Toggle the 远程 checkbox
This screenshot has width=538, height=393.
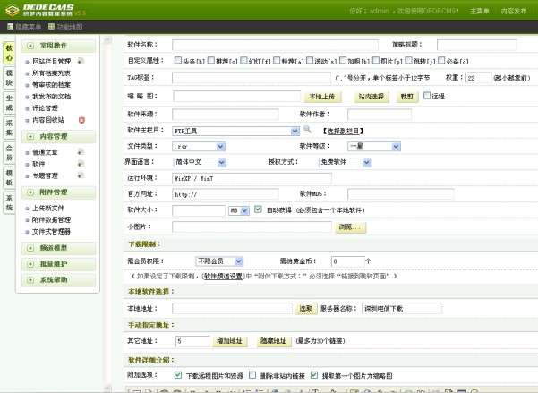427,96
